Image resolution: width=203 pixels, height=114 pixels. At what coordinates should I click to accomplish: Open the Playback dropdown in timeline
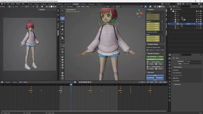tap(9, 82)
